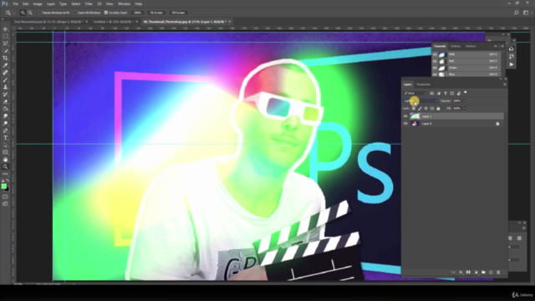
Task: Open the Fill slider dropdown arrow
Action: point(465,109)
